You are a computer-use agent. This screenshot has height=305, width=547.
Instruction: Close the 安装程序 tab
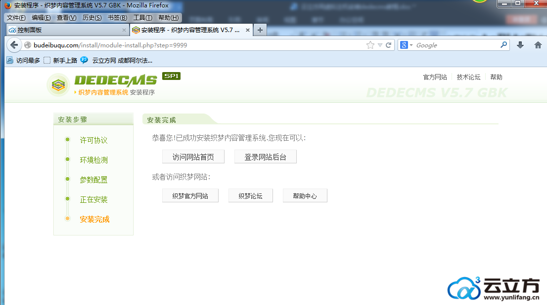point(248,30)
